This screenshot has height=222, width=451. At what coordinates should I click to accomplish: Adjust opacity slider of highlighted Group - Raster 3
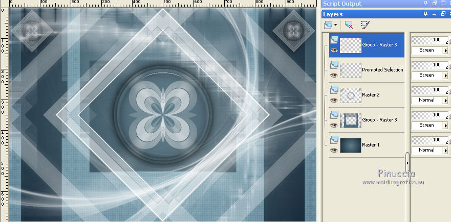click(x=429, y=40)
